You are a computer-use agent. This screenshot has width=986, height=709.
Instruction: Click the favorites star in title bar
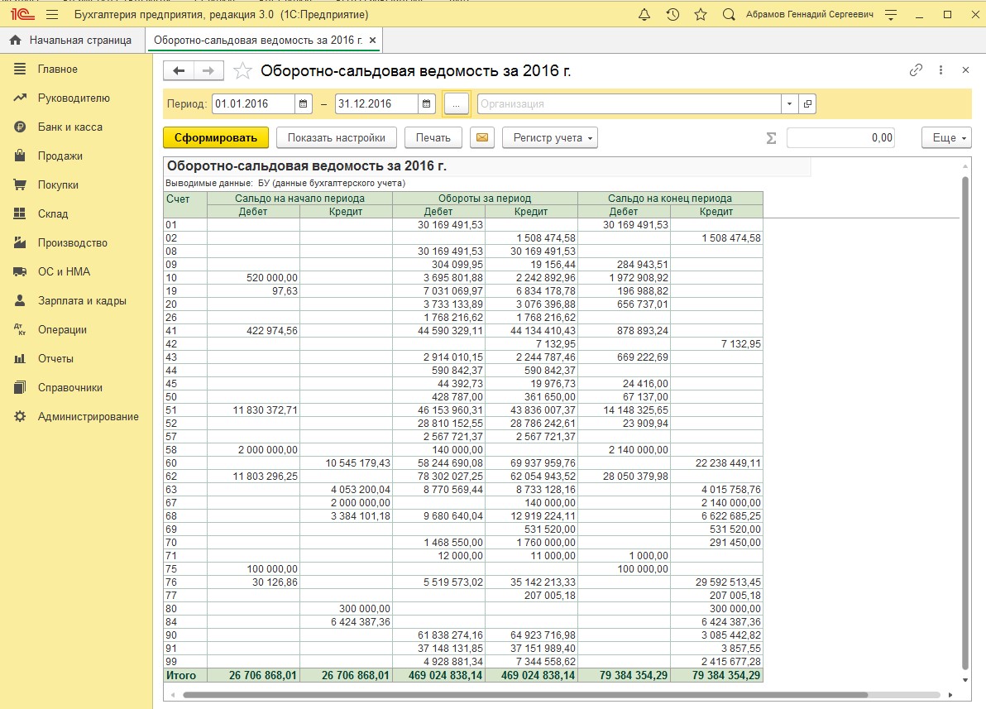click(701, 15)
